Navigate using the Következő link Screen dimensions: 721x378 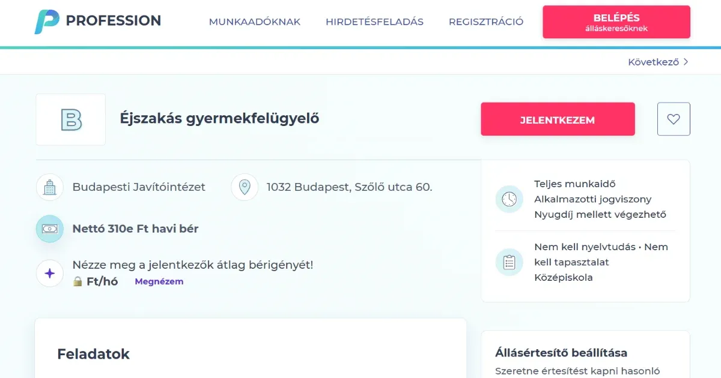click(653, 61)
